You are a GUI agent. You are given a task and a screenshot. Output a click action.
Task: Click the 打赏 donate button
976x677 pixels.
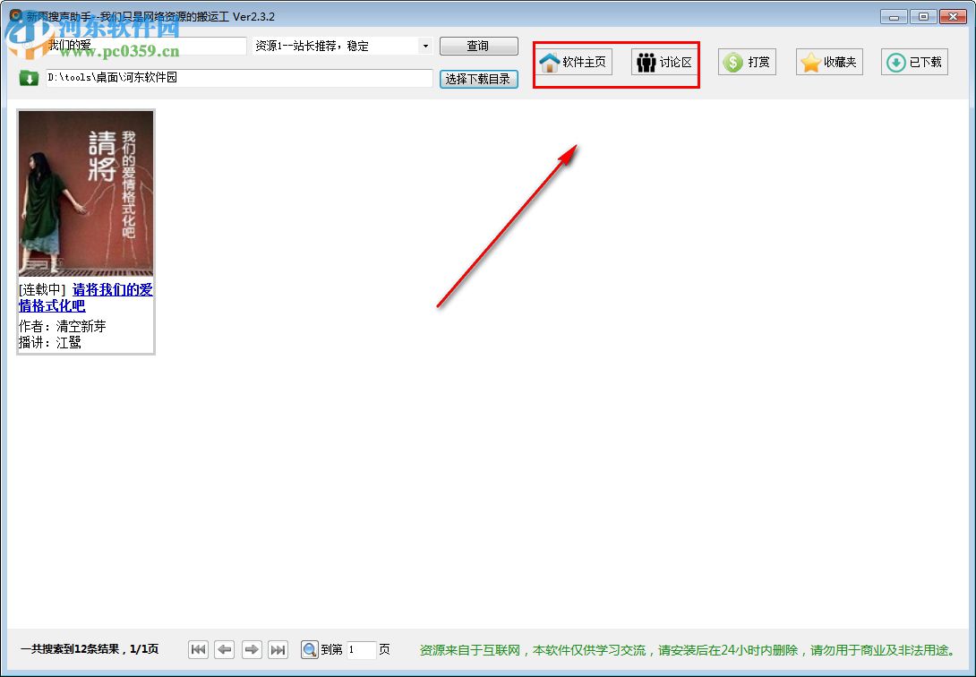(747, 62)
